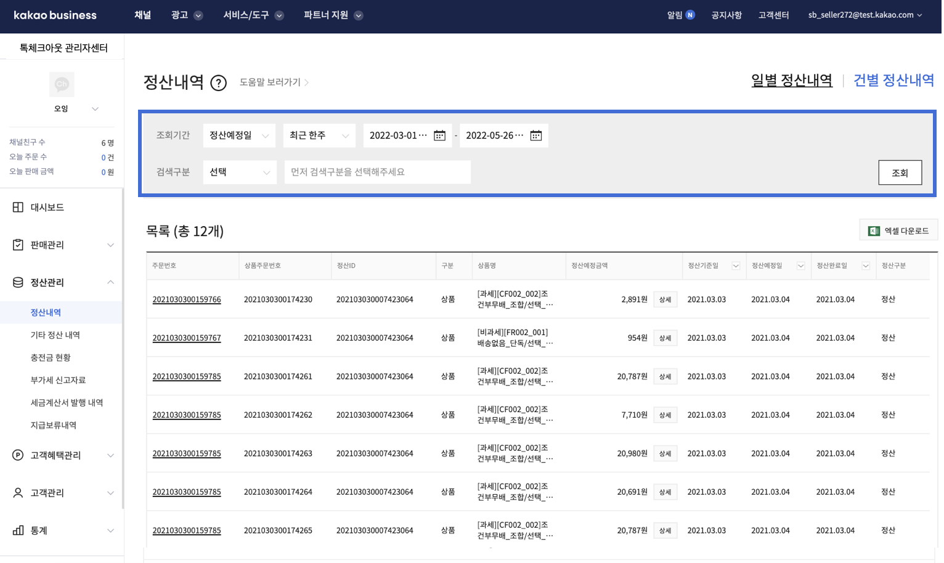Click the Excel icon for 엑셀 다운로드
Screen dimensions: 944x563
point(874,230)
